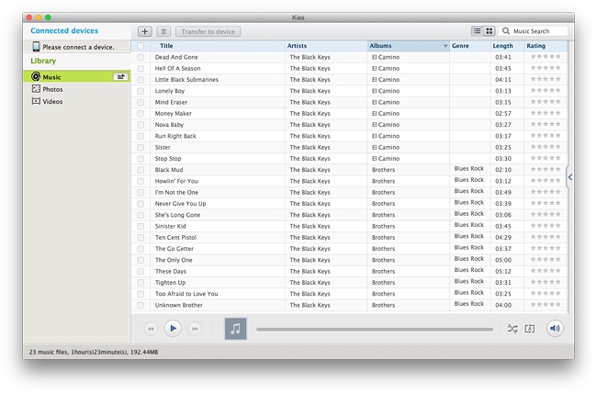This screenshot has width=597, height=395.
Task: Select the These Days song title
Action: click(x=170, y=271)
